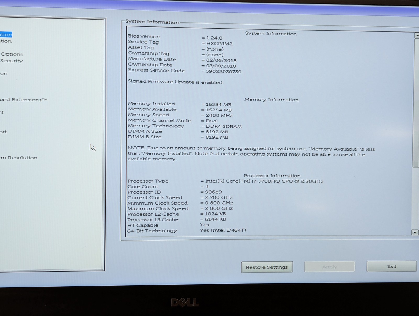Click the DIMM B Size label
Screen dimensions: 419x316
coord(145,137)
